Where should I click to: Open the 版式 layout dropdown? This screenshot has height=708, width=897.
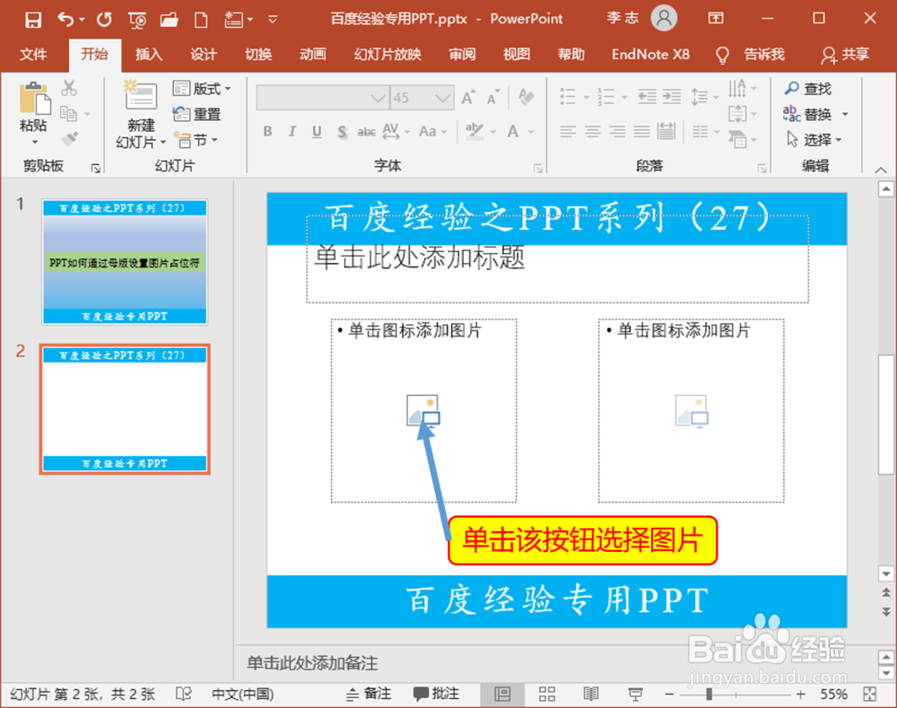(202, 88)
